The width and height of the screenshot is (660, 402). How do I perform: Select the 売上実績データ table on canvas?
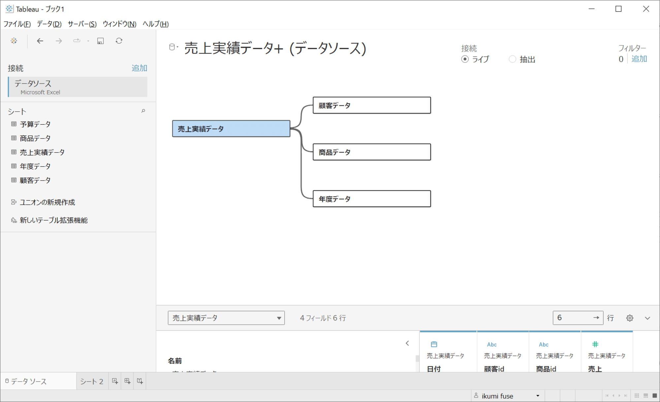231,129
